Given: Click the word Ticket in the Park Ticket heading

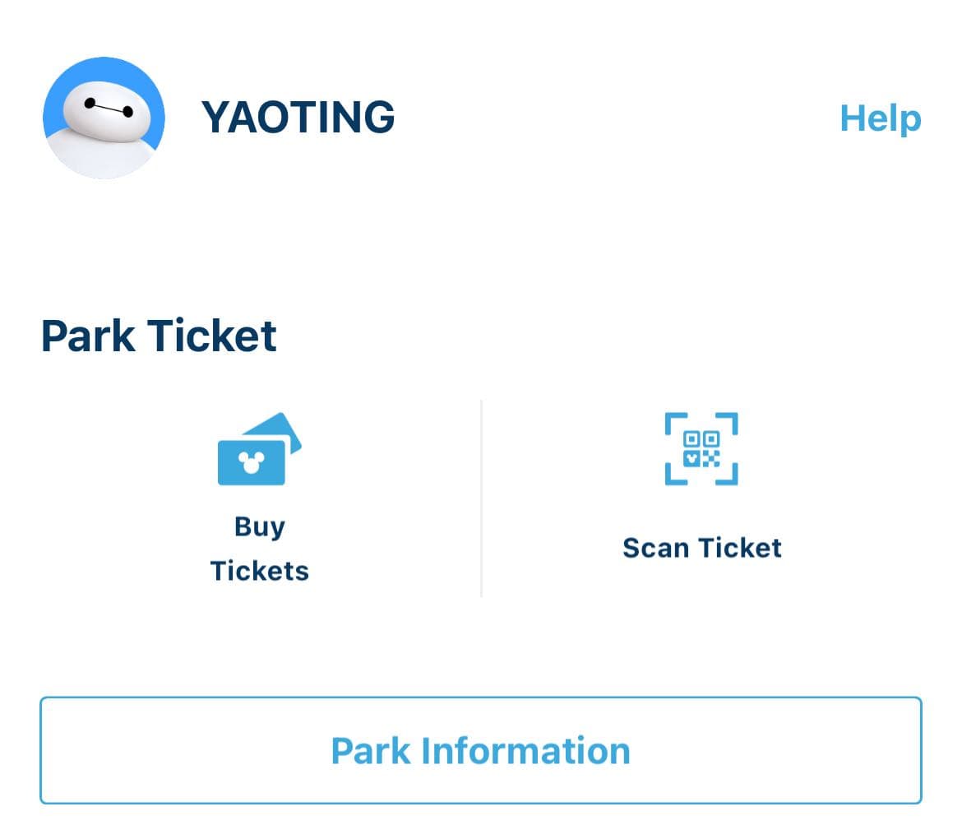Looking at the screenshot, I should (x=212, y=336).
